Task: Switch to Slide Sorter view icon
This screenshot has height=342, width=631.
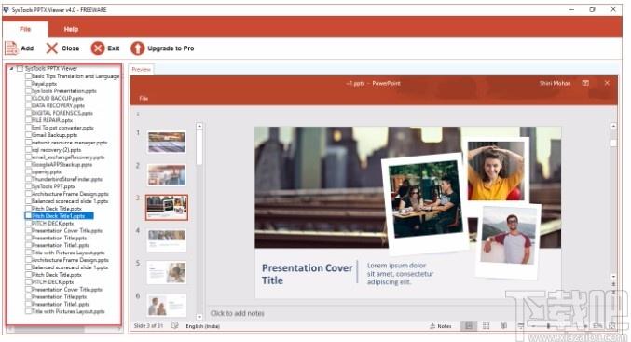Action: coord(487,326)
